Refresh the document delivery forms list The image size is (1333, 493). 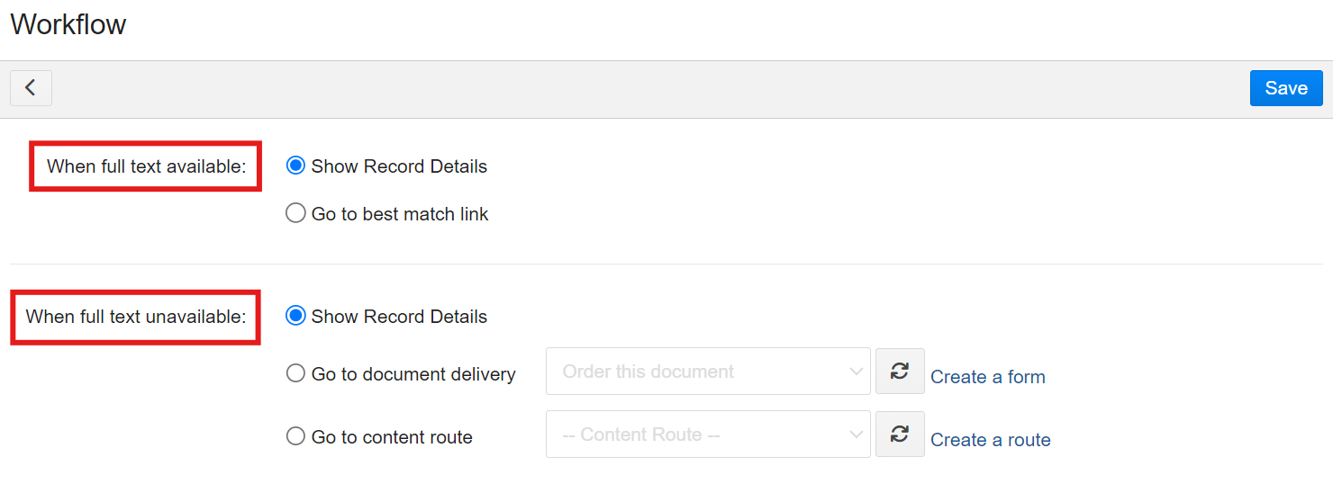tap(900, 372)
